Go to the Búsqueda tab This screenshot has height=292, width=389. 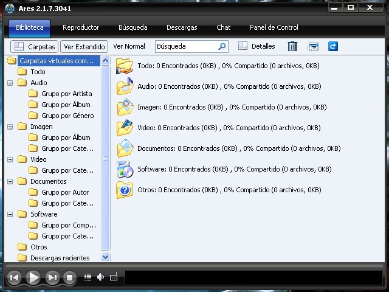133,27
